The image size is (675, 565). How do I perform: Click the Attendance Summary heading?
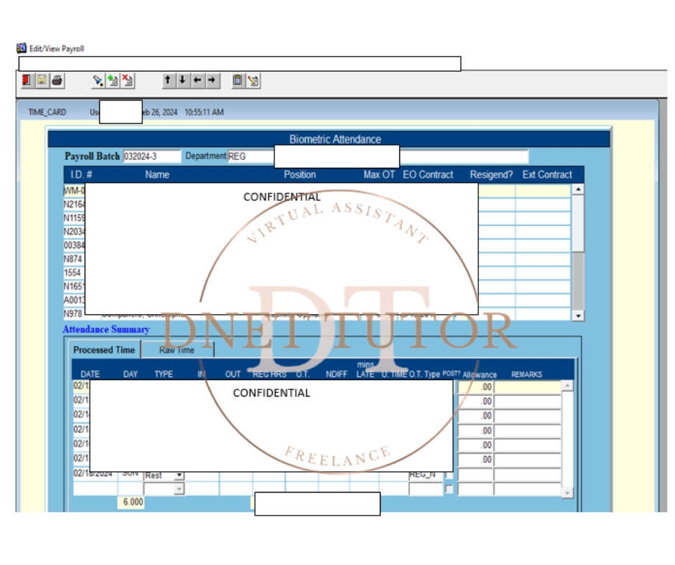point(106,329)
